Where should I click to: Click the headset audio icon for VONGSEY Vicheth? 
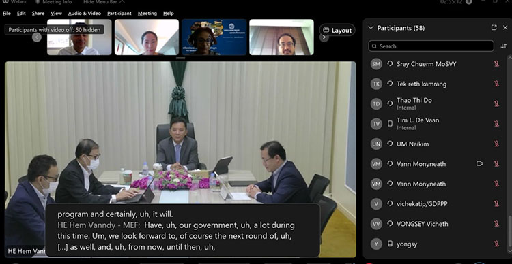click(390, 224)
